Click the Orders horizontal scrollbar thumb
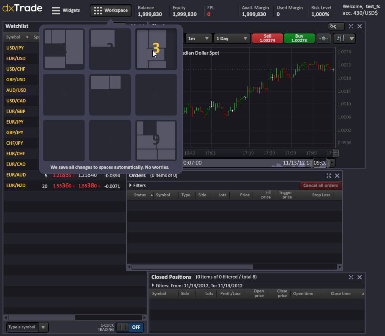 (192, 267)
